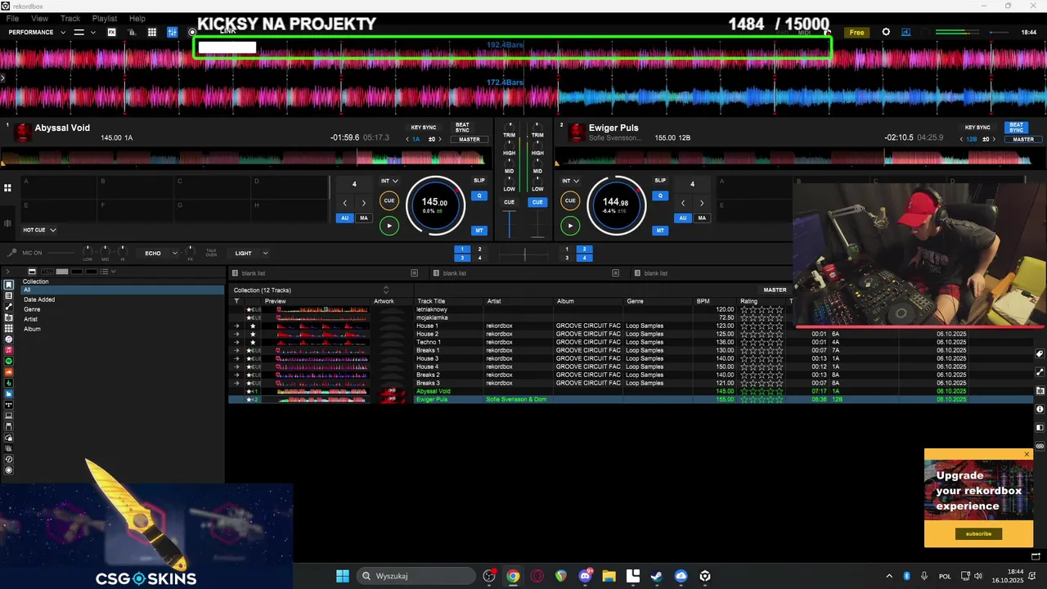Play deck 1 with the green play button
Viewport: 1047px width, 589px height.
point(389,225)
